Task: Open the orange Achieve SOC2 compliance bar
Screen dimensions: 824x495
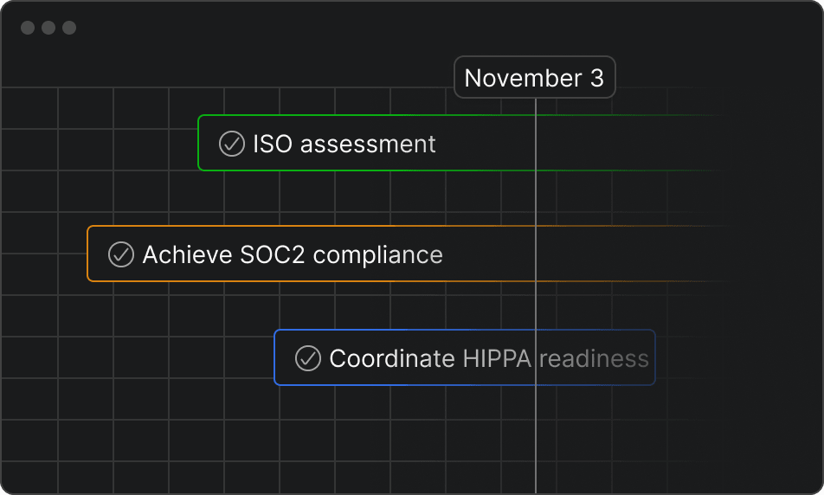Action: point(408,254)
